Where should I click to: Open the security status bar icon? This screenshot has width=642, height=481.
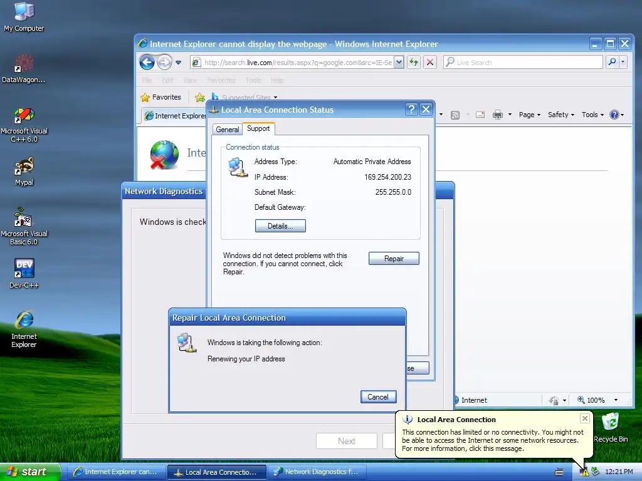(x=554, y=400)
